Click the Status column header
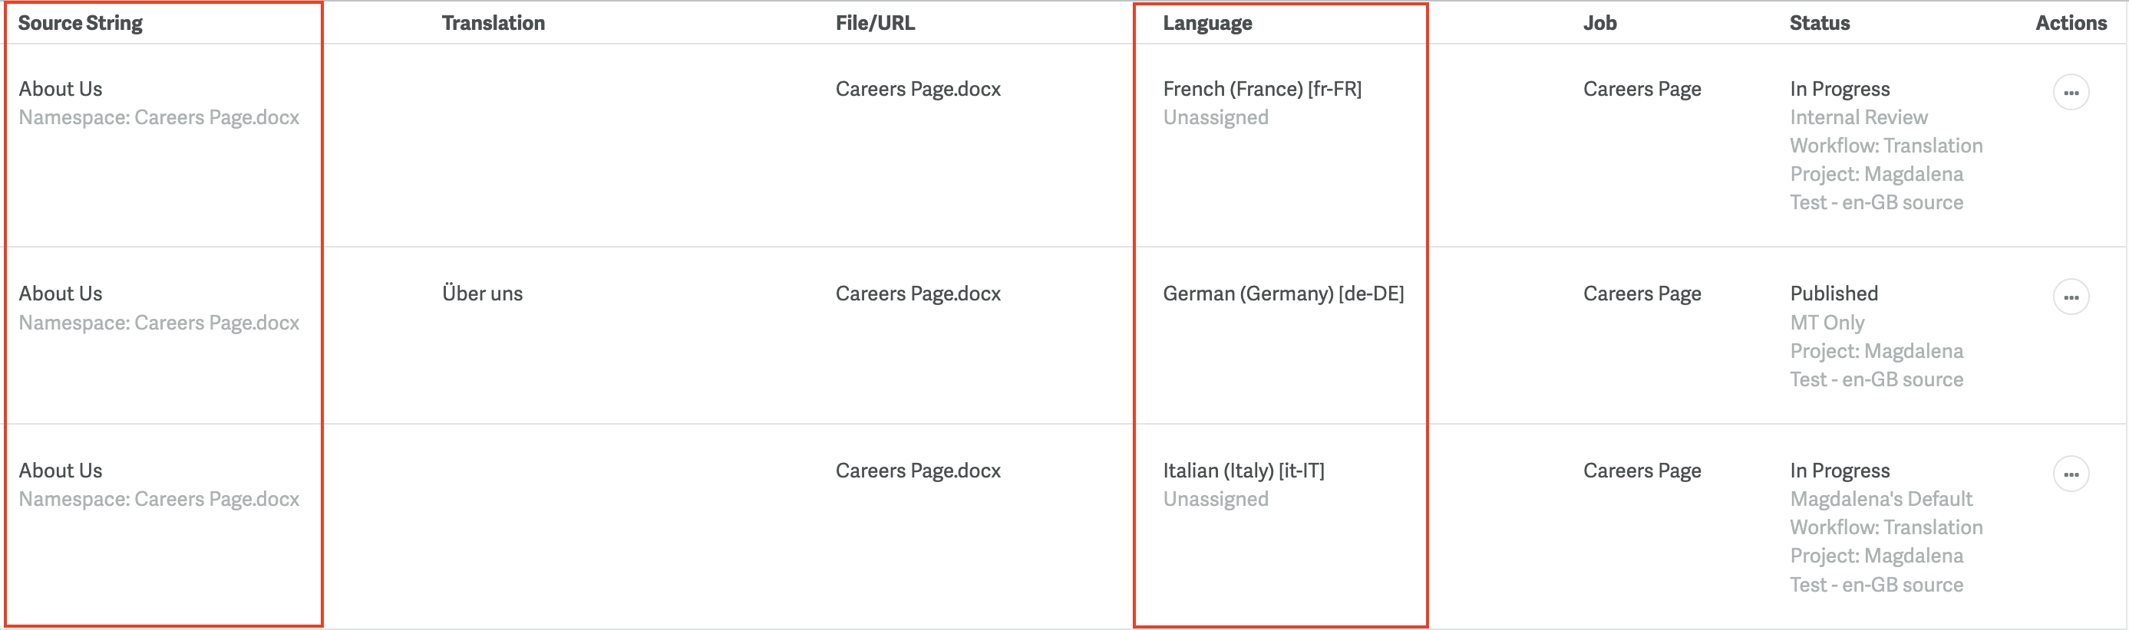 pos(1820,23)
